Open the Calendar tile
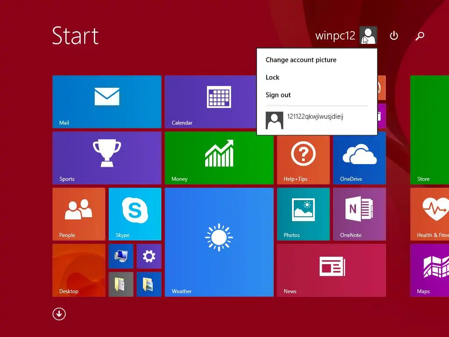Image resolution: width=449 pixels, height=337 pixels. pyautogui.click(x=211, y=102)
